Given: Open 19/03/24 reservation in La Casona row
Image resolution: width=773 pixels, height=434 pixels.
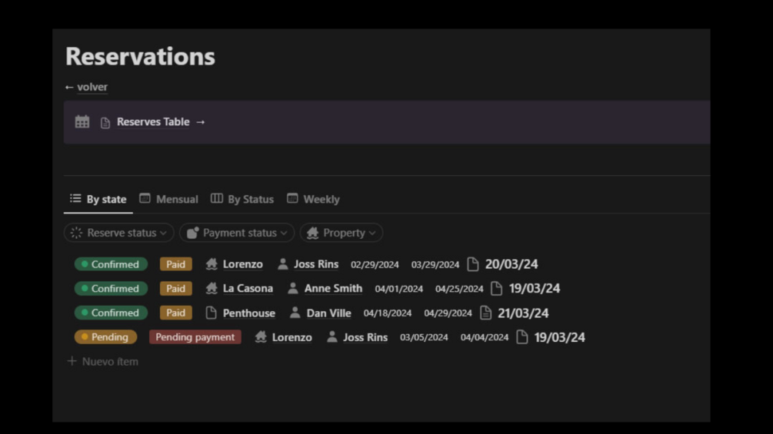Looking at the screenshot, I should (x=535, y=288).
